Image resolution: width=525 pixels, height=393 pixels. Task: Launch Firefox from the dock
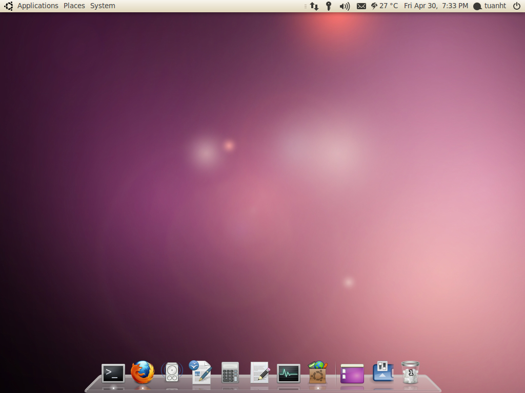pos(143,372)
